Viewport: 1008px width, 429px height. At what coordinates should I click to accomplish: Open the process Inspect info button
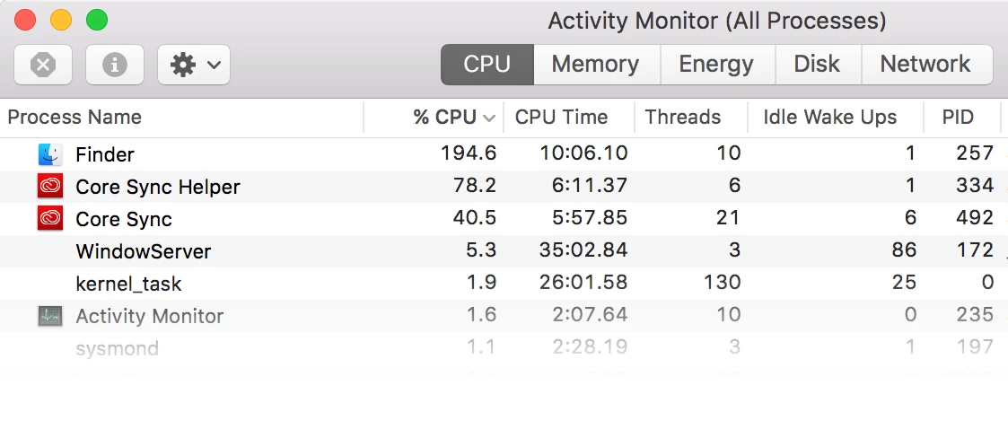[114, 65]
